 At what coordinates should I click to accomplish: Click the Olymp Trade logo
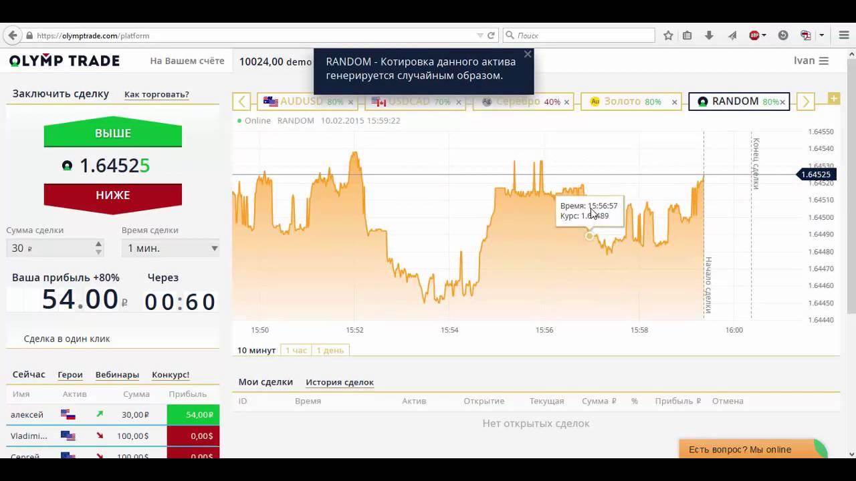(64, 61)
